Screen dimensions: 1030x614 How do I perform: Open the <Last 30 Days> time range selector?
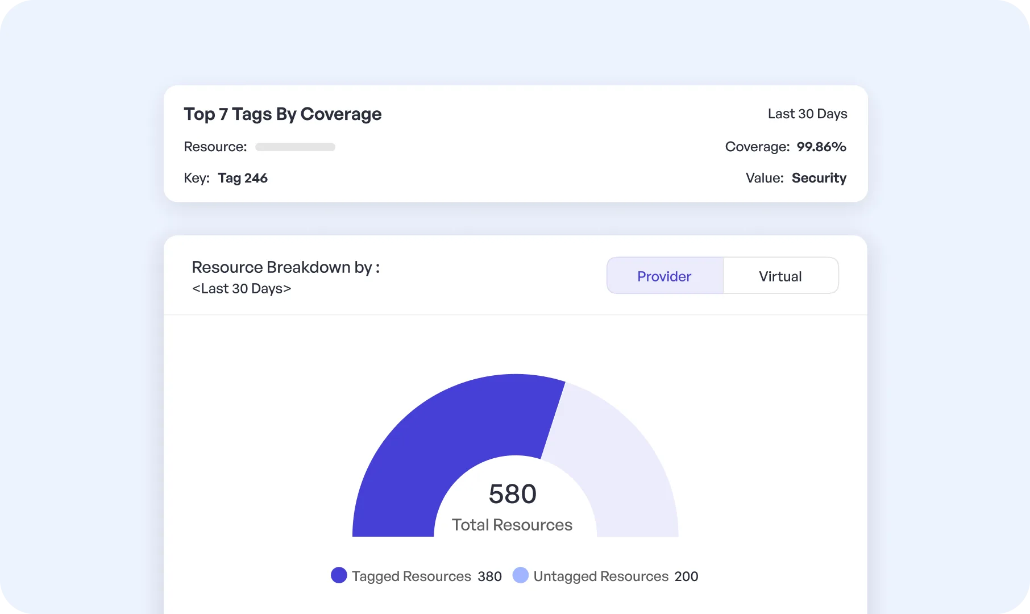242,288
